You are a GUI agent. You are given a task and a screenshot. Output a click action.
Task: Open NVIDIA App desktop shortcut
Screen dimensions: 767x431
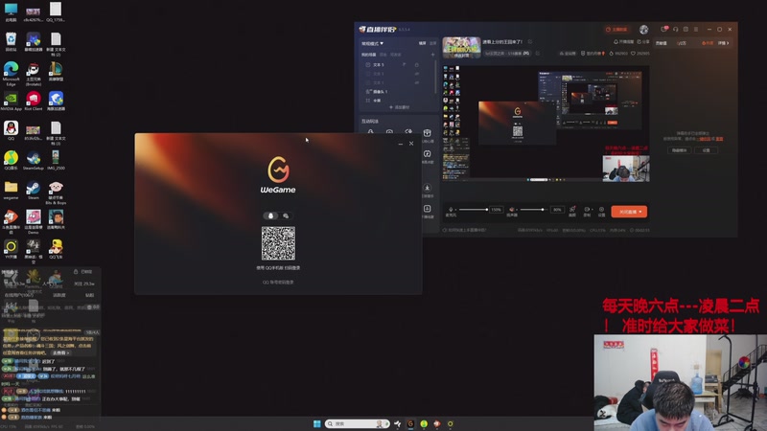pyautogui.click(x=11, y=102)
